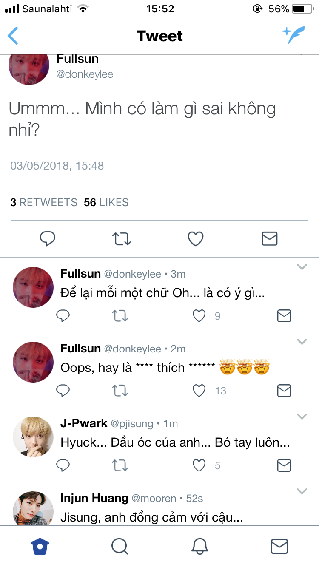Share main tweet via direct message icon
The height and width of the screenshot is (567, 319).
[269, 239]
